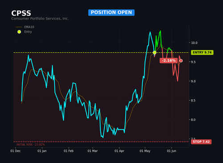Click the STOP 7.42 price label
Viewport: 223px width, 163px height.
201,142
